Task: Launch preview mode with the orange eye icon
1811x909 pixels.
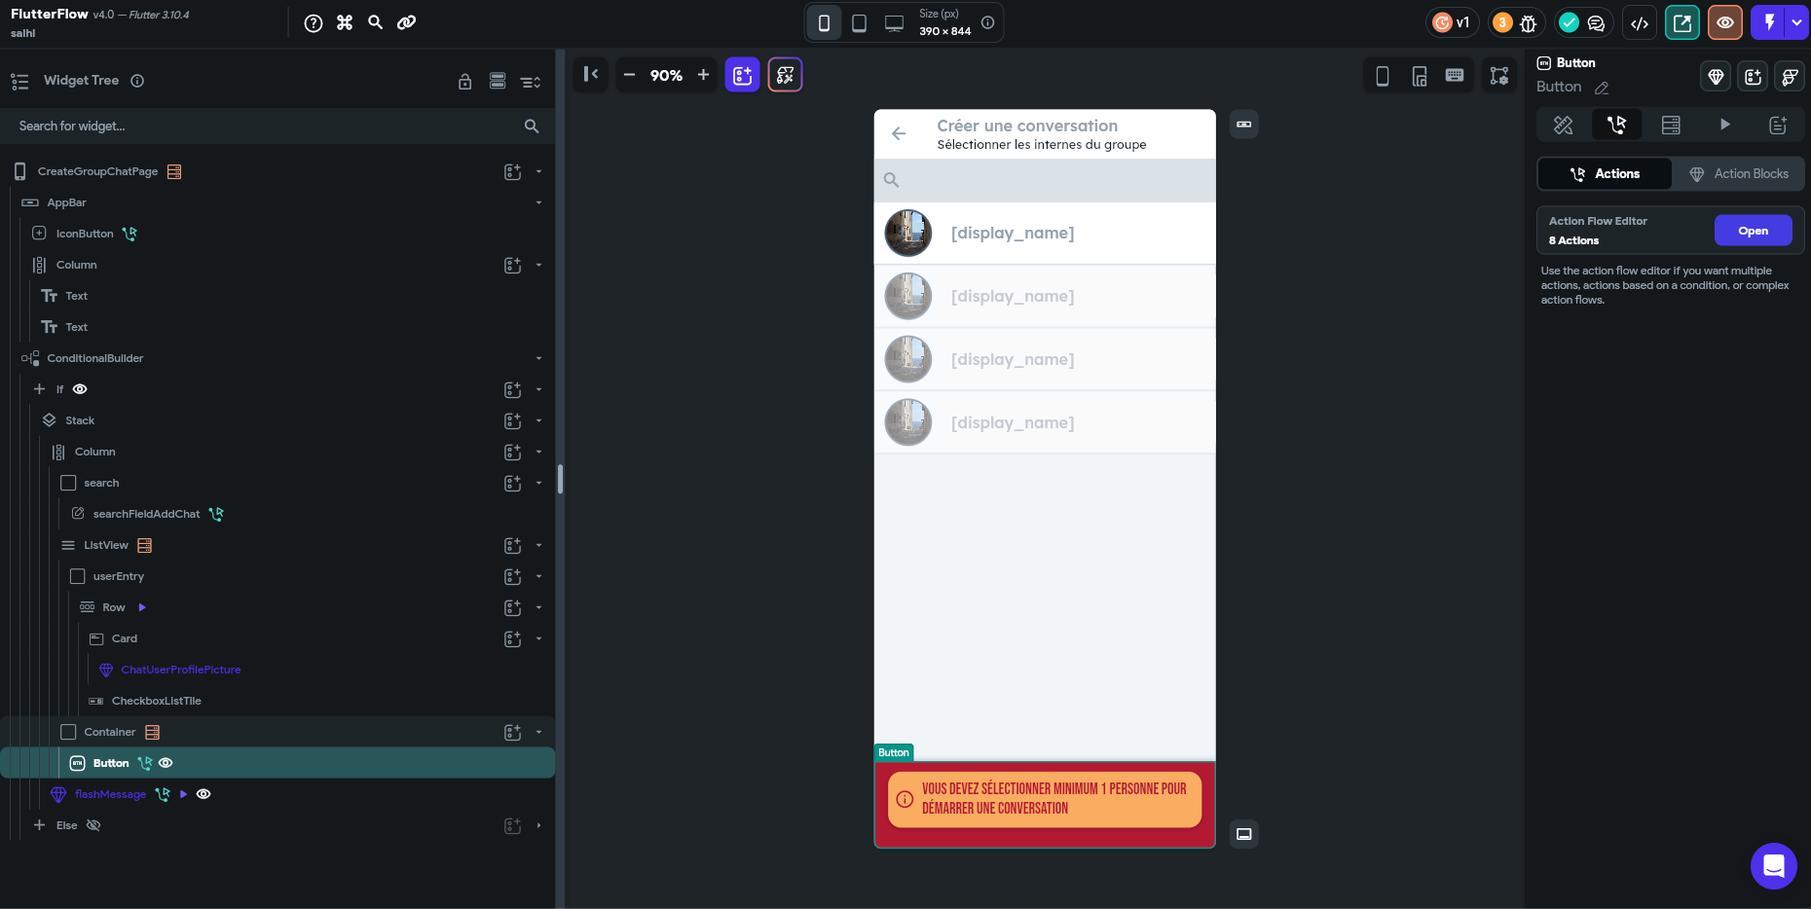Action: tap(1724, 22)
